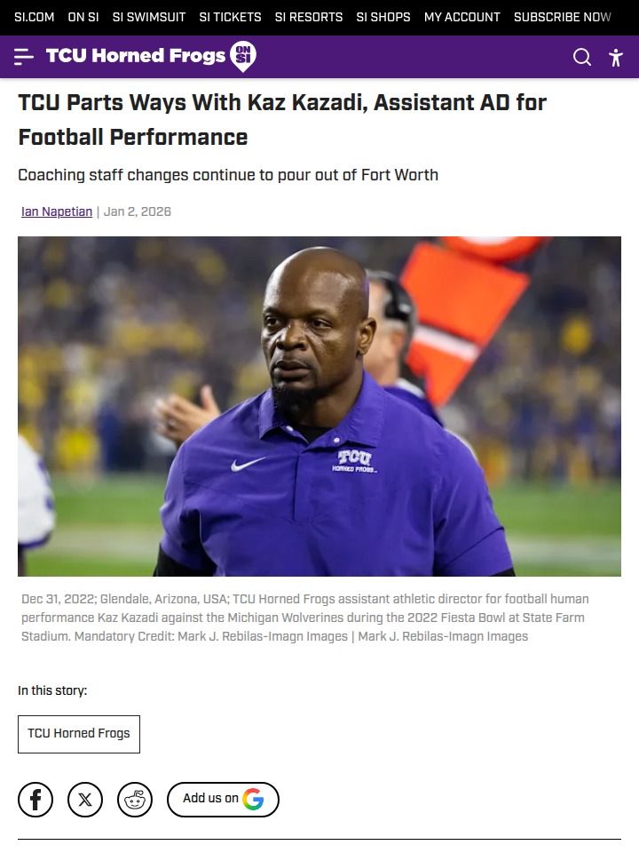The width and height of the screenshot is (639, 853).
Task: Open author Ian Napetian's profile link
Action: 57,211
